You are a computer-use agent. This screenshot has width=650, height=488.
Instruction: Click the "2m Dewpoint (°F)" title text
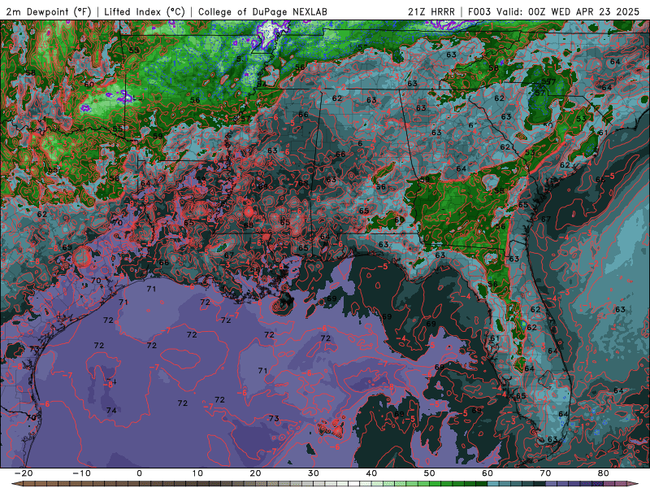[x=49, y=12]
